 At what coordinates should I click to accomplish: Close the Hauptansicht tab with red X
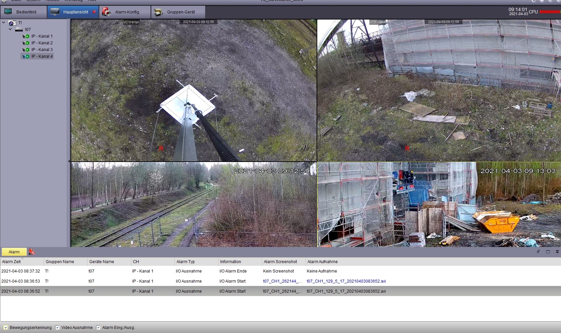click(94, 12)
